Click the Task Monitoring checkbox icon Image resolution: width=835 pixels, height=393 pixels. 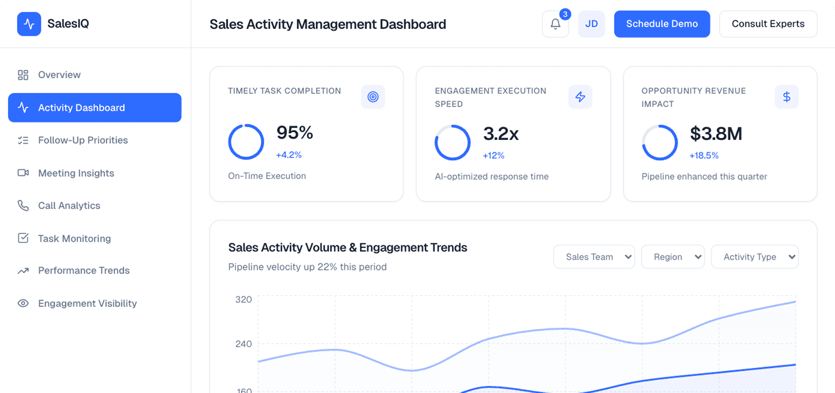23,238
